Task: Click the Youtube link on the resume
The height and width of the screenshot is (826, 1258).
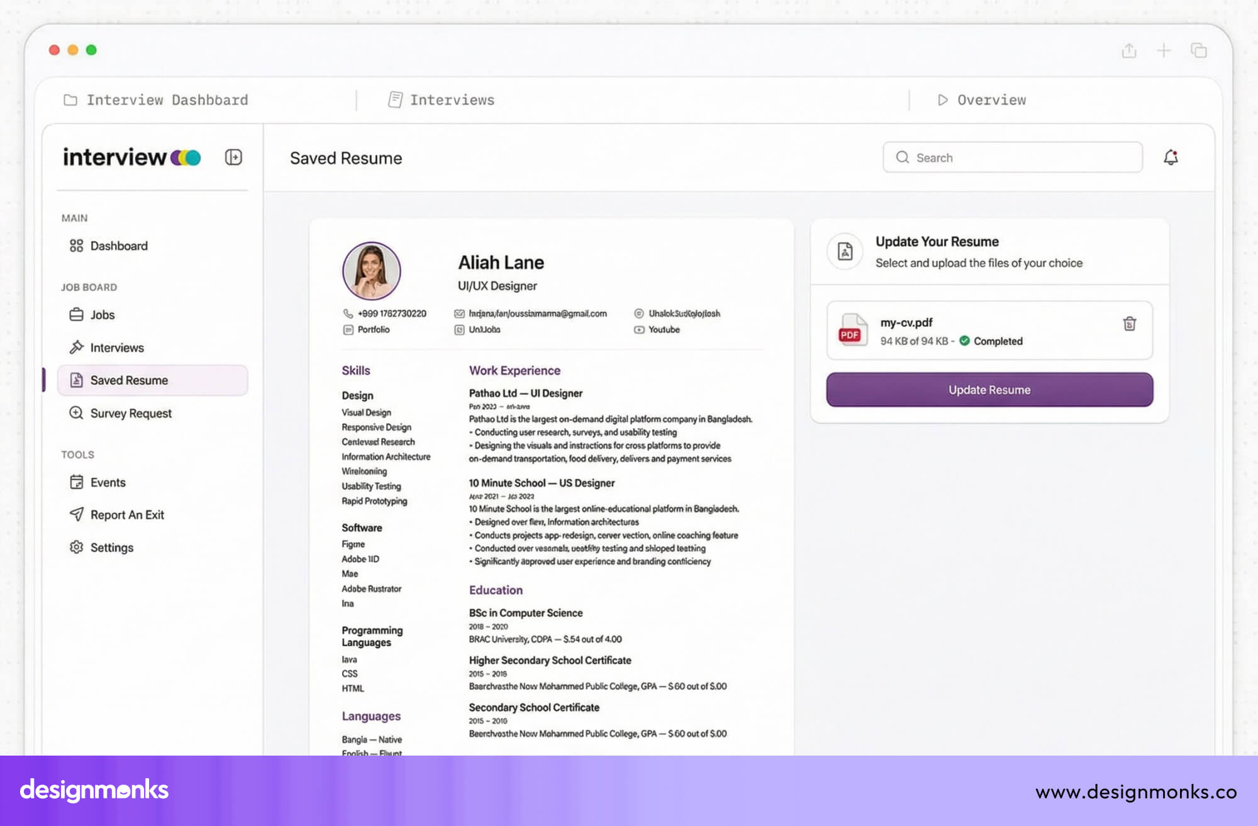Action: pos(664,329)
